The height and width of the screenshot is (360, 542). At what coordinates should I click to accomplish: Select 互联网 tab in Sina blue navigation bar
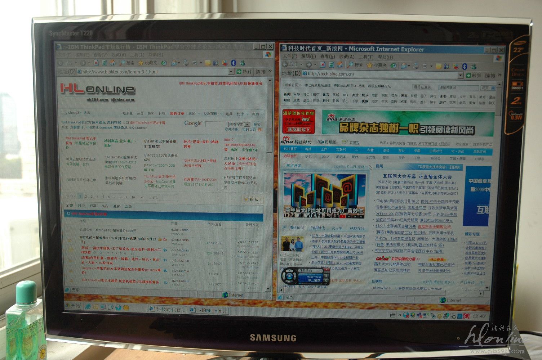[x=341, y=150]
